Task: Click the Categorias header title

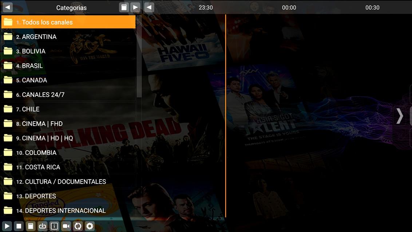Action: (x=71, y=8)
